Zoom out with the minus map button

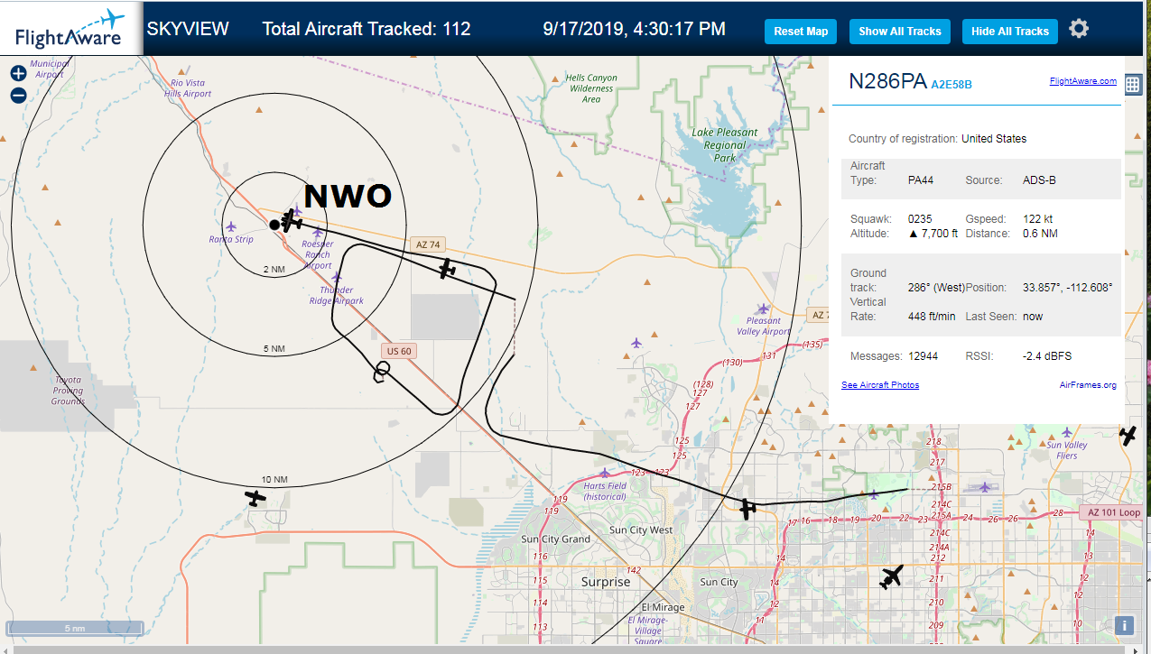coord(18,95)
